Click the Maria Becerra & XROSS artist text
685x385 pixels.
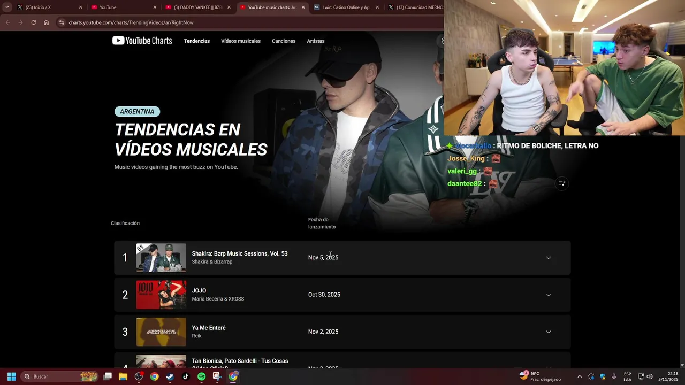click(218, 299)
